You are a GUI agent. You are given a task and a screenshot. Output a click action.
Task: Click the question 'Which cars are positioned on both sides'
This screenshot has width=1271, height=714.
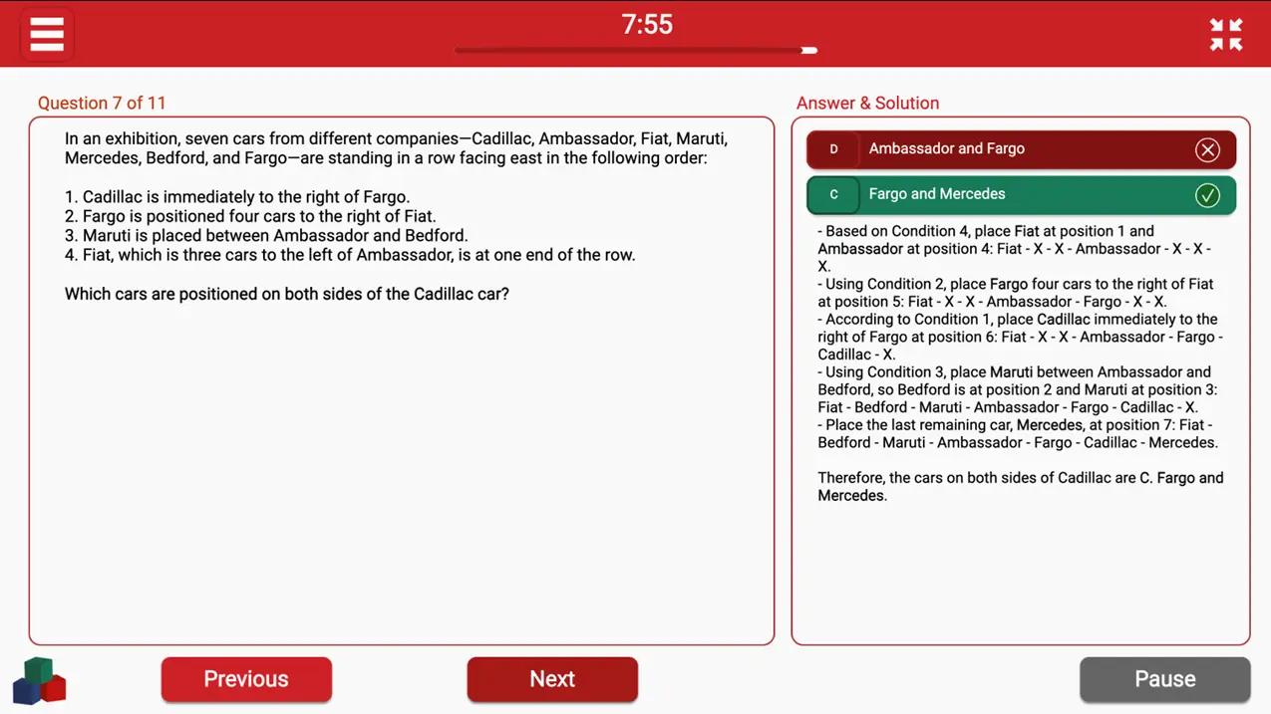(x=287, y=294)
